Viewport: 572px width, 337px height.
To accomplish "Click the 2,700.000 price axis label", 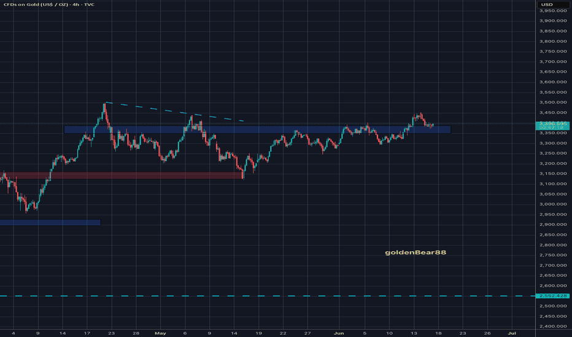I will (x=553, y=265).
